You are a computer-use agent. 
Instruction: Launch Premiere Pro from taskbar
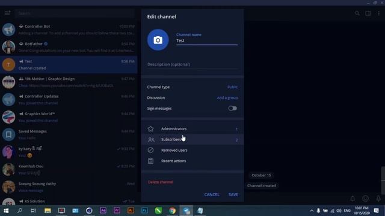pyautogui.click(x=117, y=211)
